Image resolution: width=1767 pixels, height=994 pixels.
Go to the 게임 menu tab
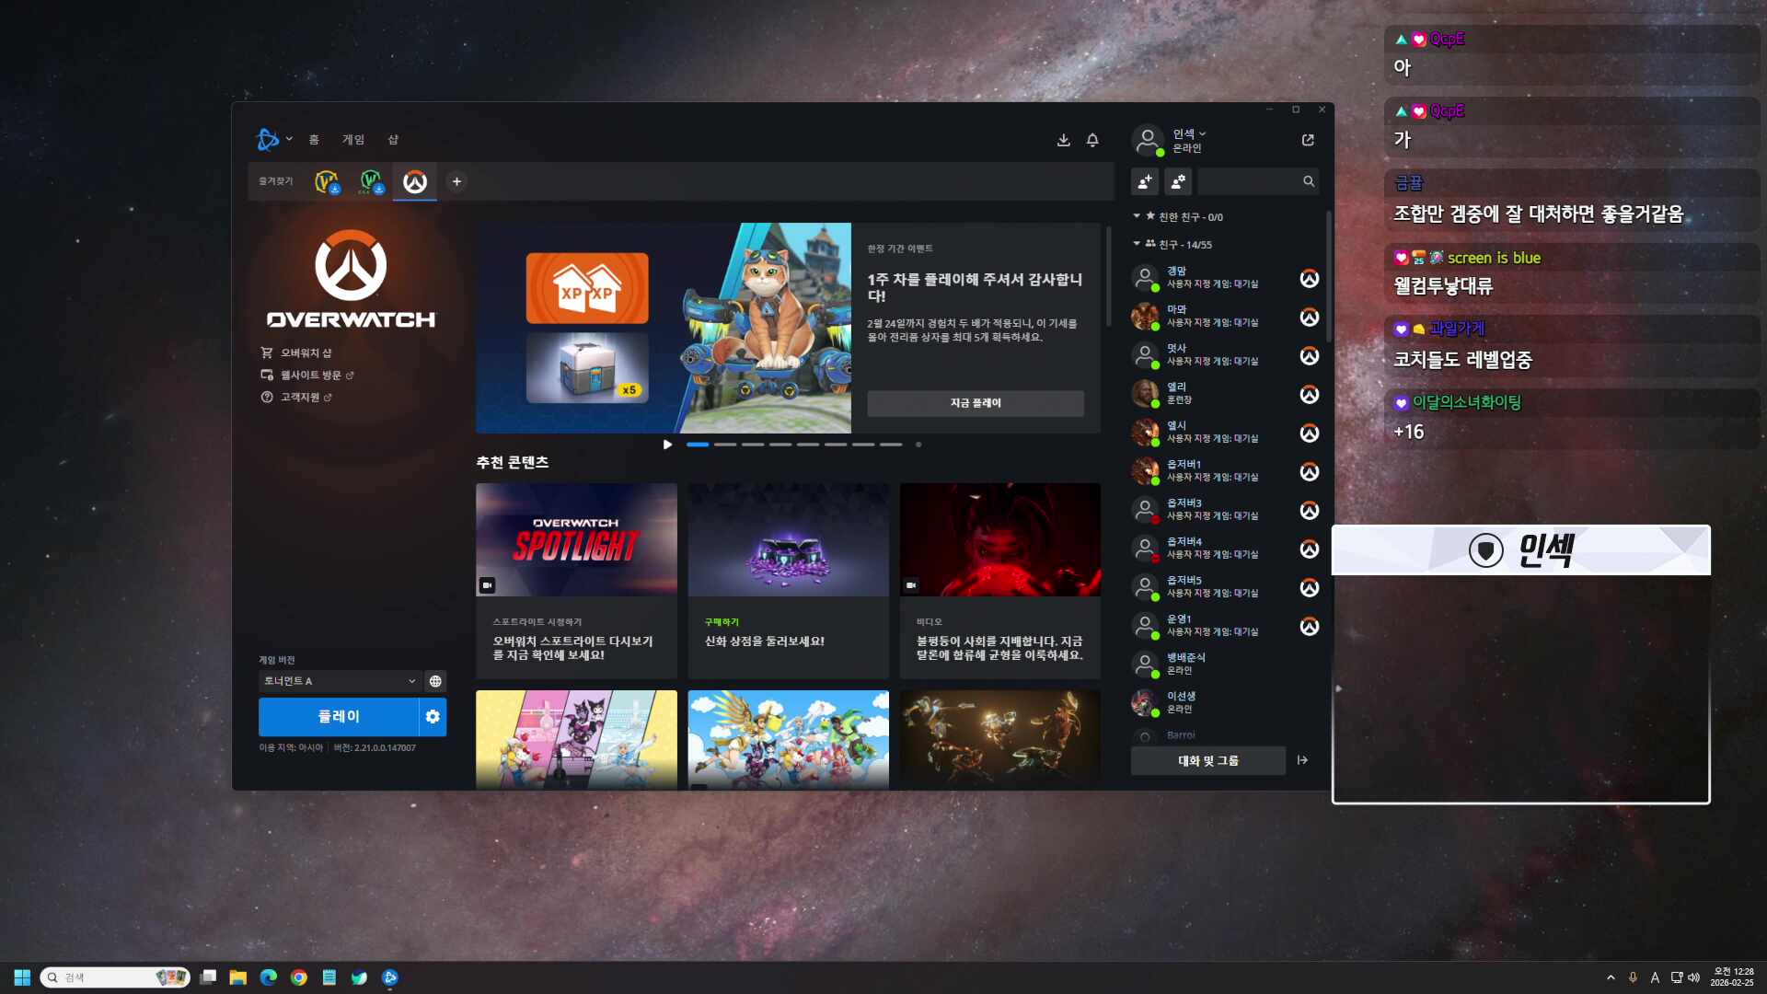(353, 140)
